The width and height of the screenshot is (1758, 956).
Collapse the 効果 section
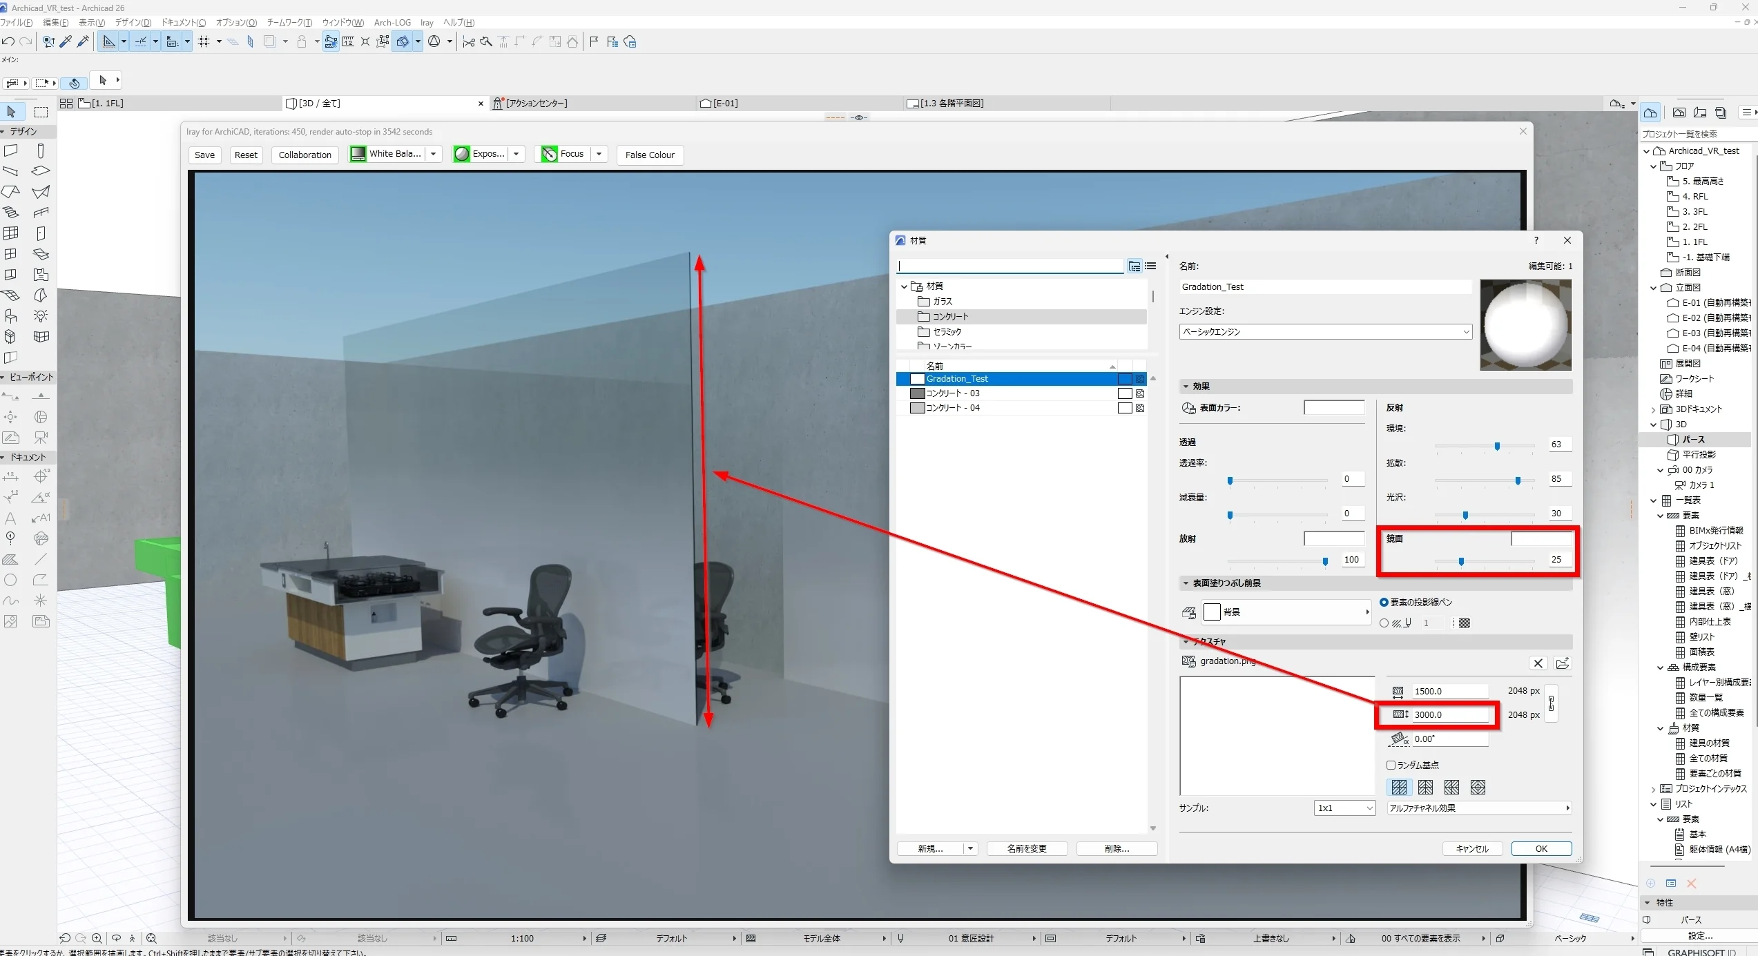[1186, 387]
